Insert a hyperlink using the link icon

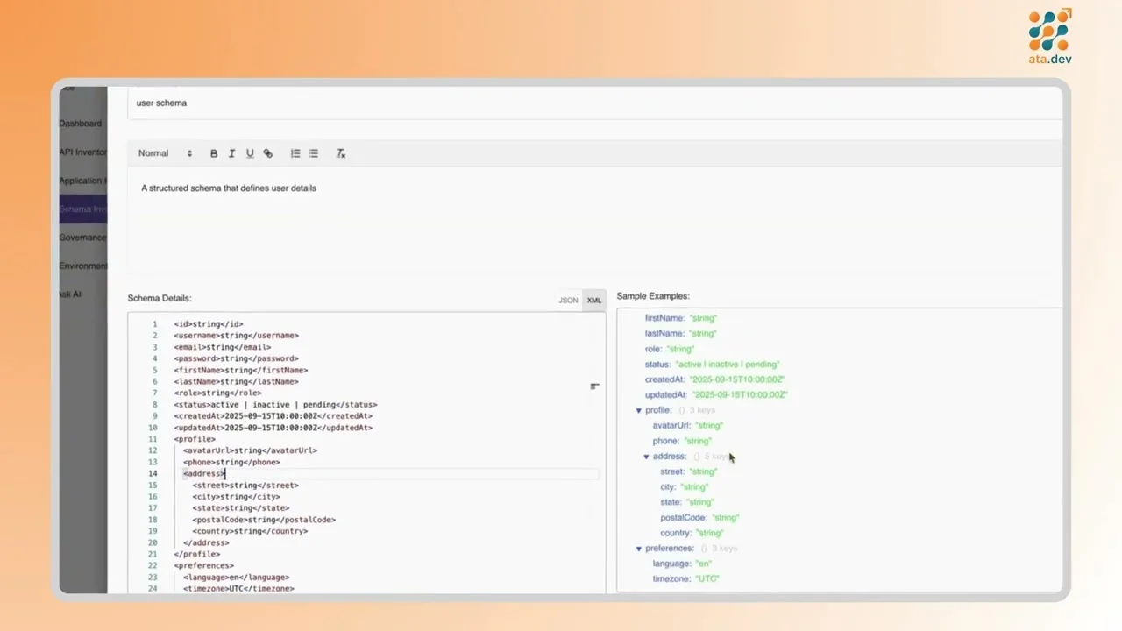click(268, 153)
